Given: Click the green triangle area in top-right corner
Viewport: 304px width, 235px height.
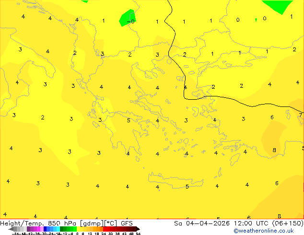Looking at the screenshot, I should coord(278,6).
